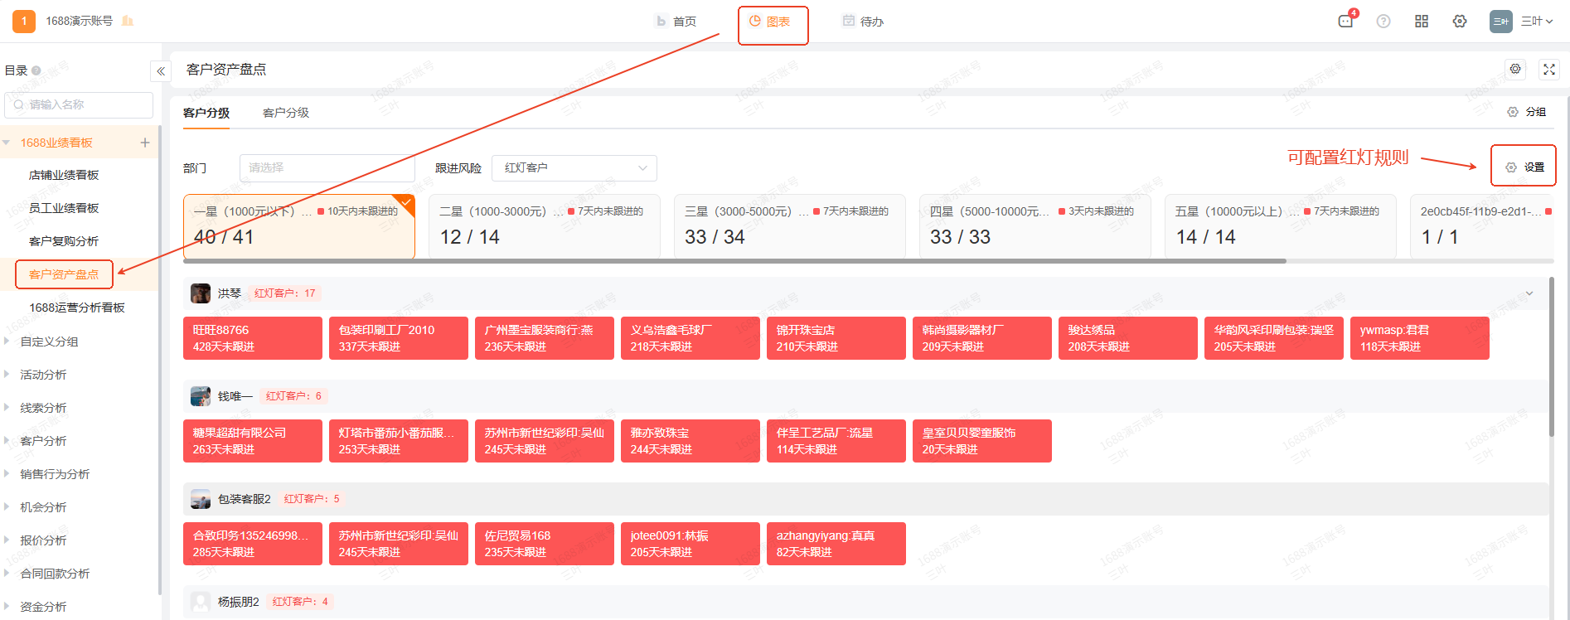Select the 四星 (5000-10000元) card

coord(1035,226)
